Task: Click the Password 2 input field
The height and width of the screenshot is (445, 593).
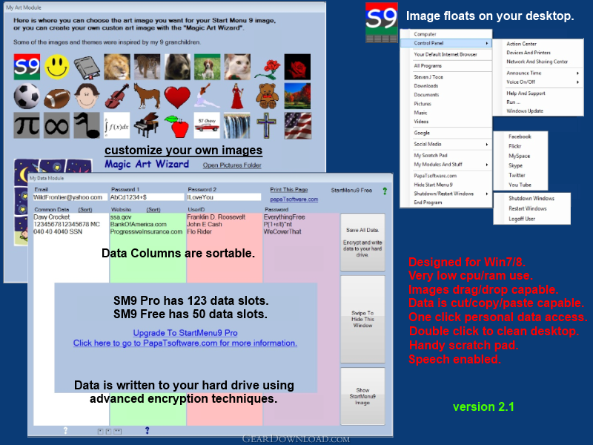Action: click(x=224, y=197)
